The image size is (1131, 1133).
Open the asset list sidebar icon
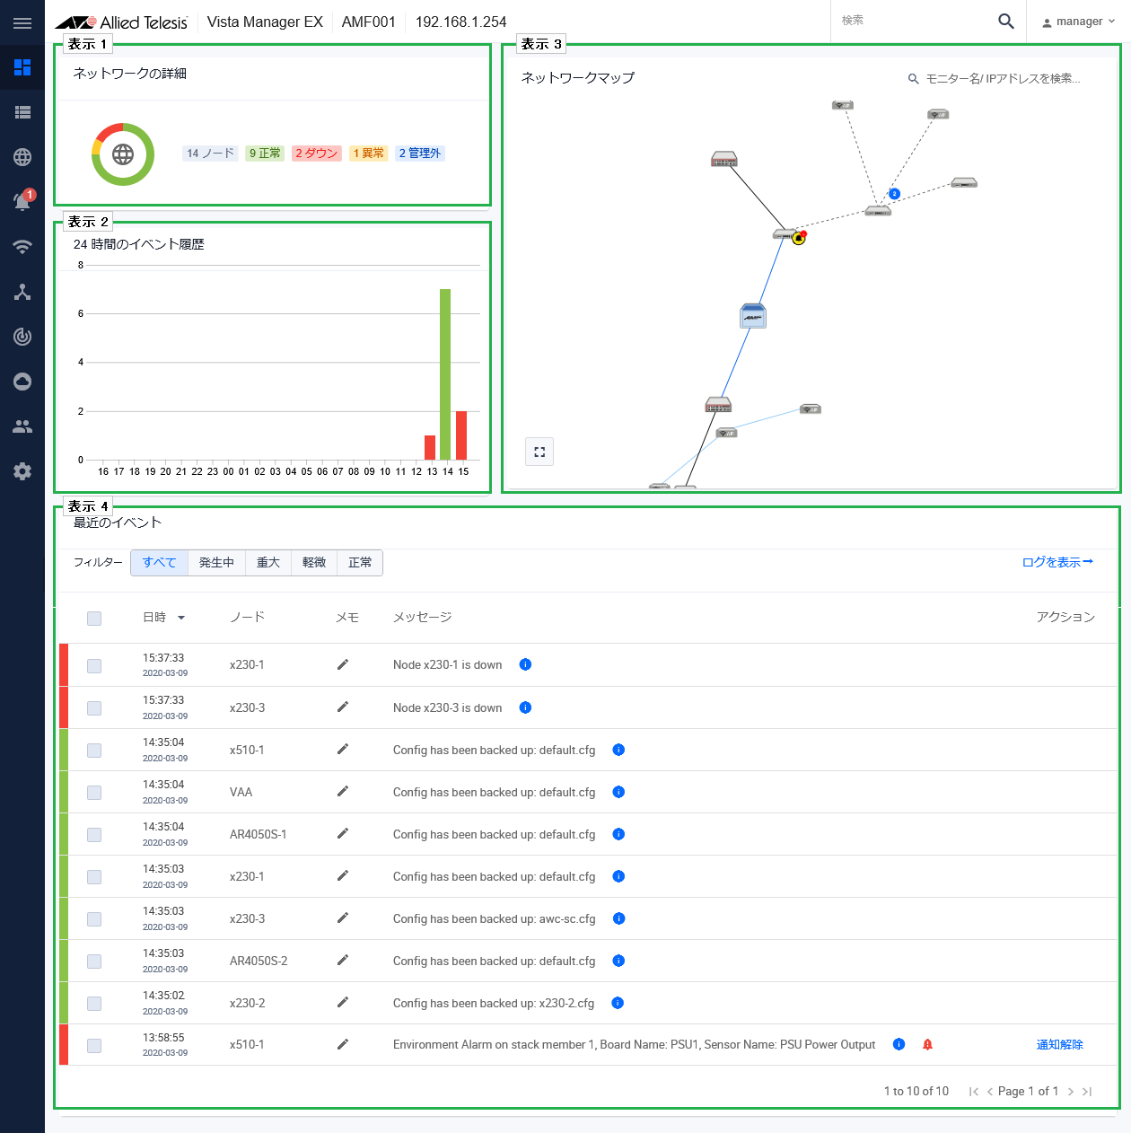22,112
